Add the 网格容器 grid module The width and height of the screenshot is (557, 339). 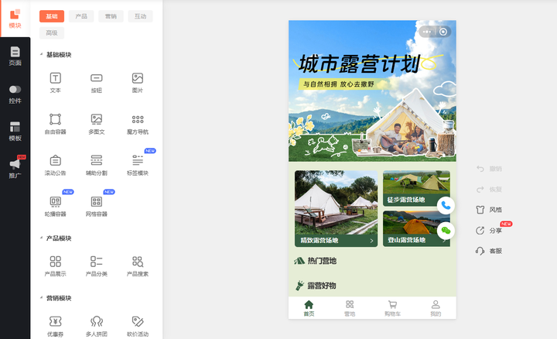click(x=96, y=207)
